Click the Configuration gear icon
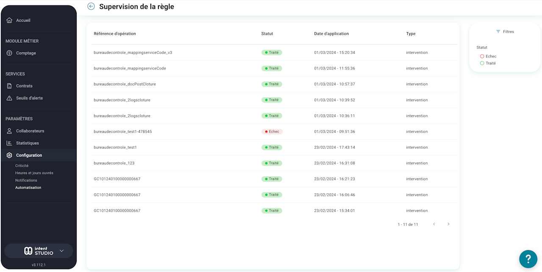This screenshot has width=542, height=272. pos(9,155)
